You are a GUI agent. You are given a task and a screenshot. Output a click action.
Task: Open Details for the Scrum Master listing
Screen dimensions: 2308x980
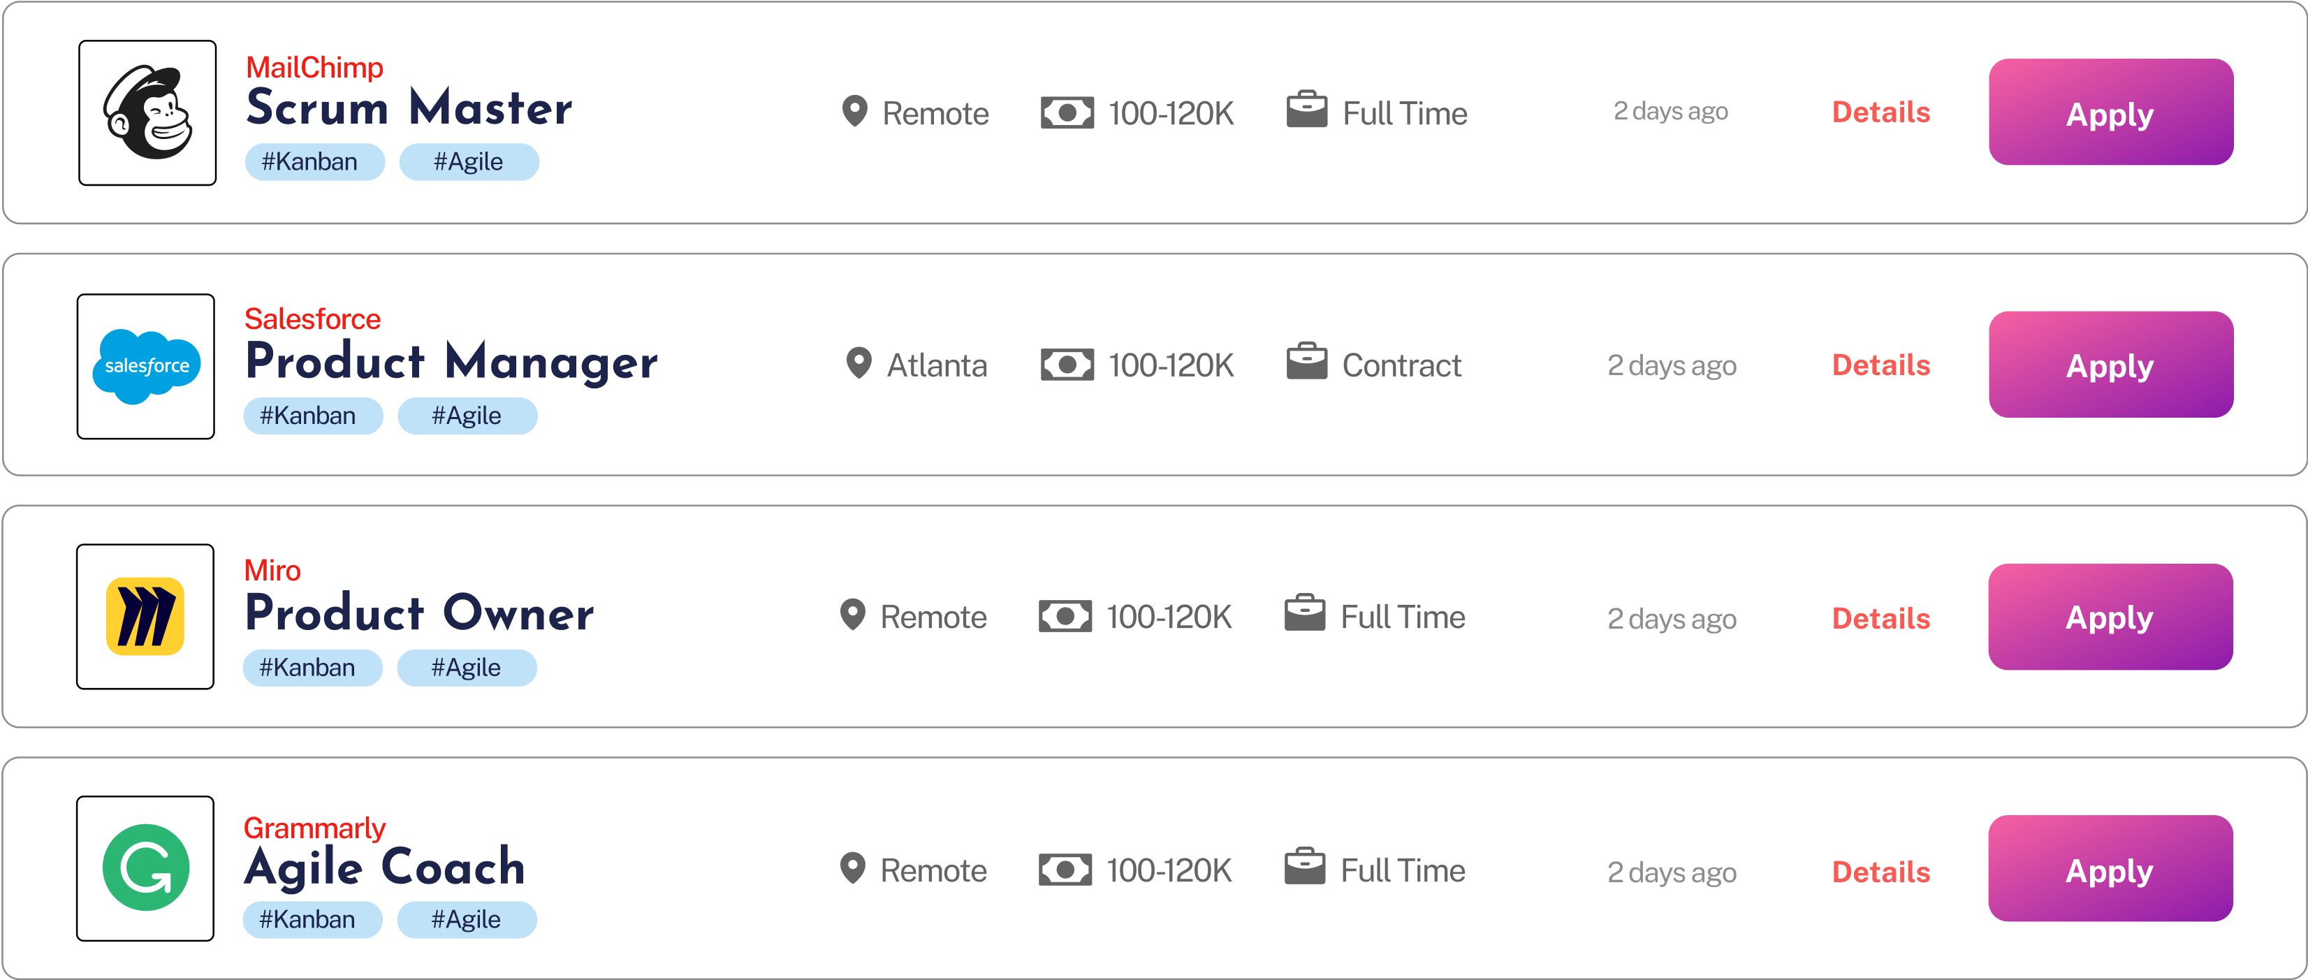[1880, 112]
